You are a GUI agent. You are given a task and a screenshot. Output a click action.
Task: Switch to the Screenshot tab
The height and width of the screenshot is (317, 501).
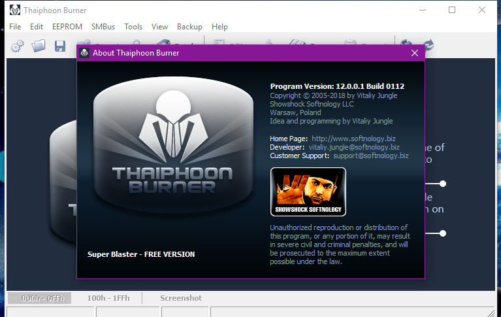pyautogui.click(x=181, y=298)
